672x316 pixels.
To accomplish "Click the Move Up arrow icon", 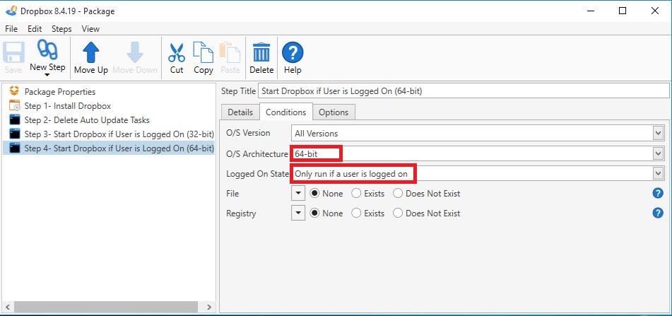I will point(91,52).
